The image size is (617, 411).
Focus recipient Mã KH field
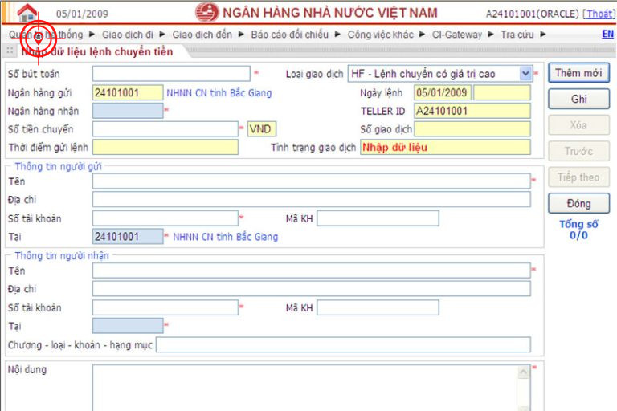point(378,307)
